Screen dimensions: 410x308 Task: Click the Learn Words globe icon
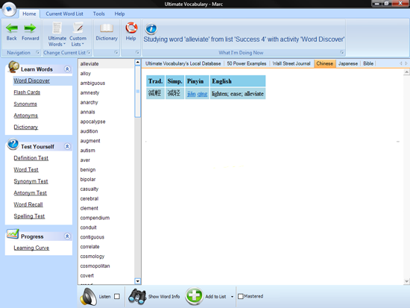pos(13,66)
